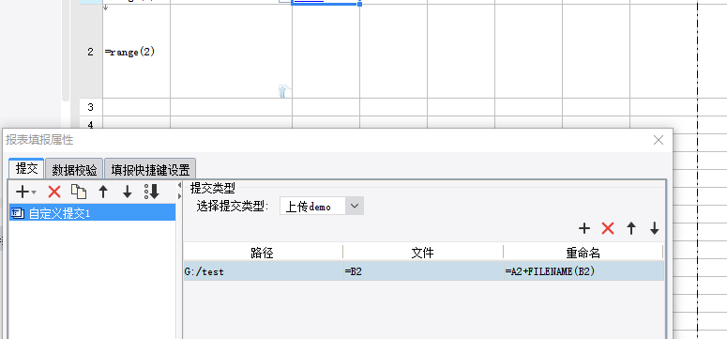
Task: Close the 报表填报属性 dialog
Action: pyautogui.click(x=658, y=140)
